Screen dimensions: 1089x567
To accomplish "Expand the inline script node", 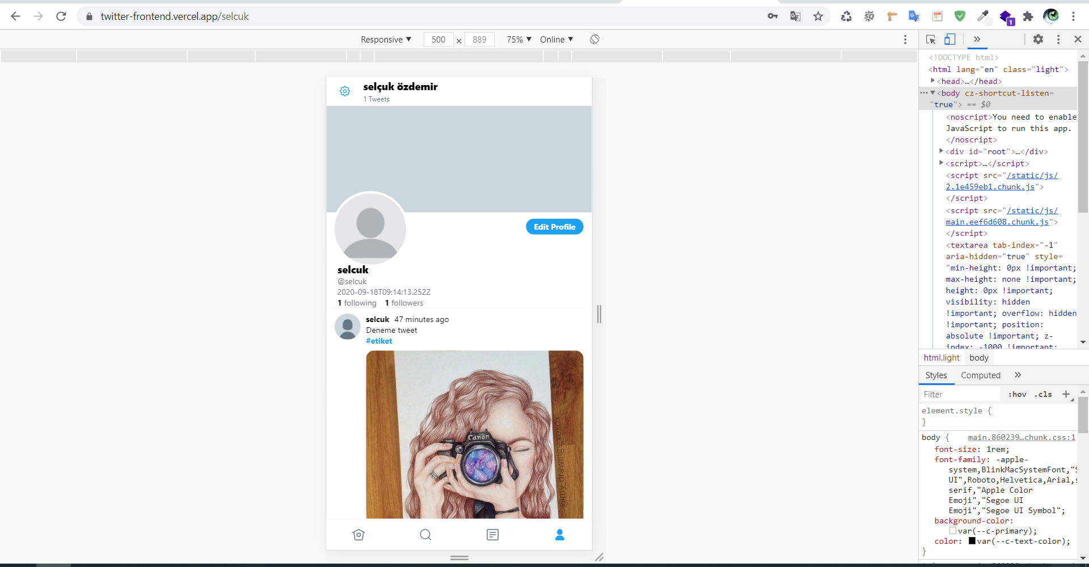I will coord(941,163).
